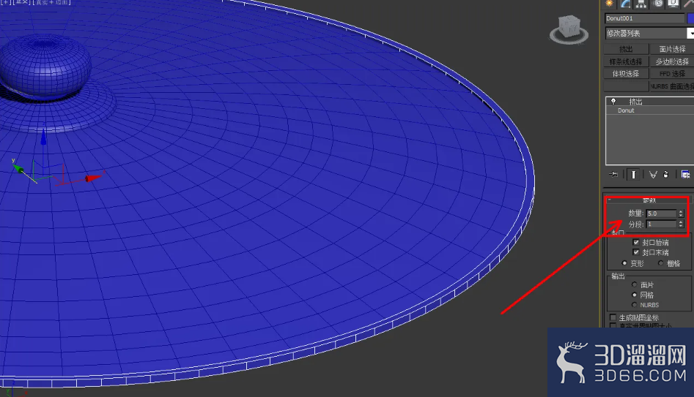Click the 样条线选择 button
The height and width of the screenshot is (397, 694).
626,61
